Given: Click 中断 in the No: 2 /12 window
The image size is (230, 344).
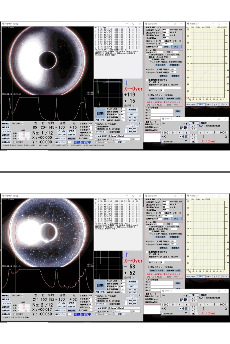Looking at the screenshot, I should coord(103,292).
